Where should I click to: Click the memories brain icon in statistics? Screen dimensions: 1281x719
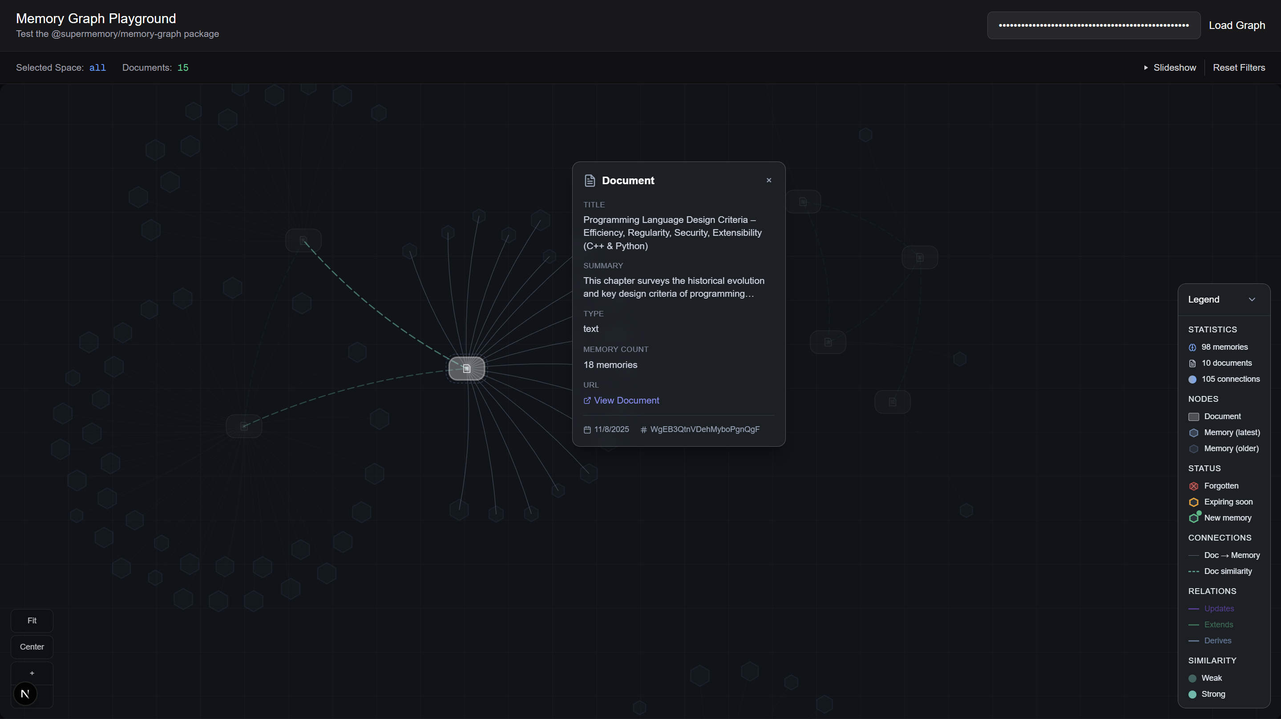(1192, 347)
